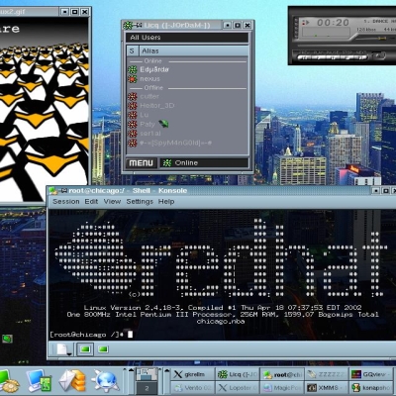Screen dimensions: 396x396
Task: Open the All Users group dropdown in Licq
Action: (x=187, y=38)
